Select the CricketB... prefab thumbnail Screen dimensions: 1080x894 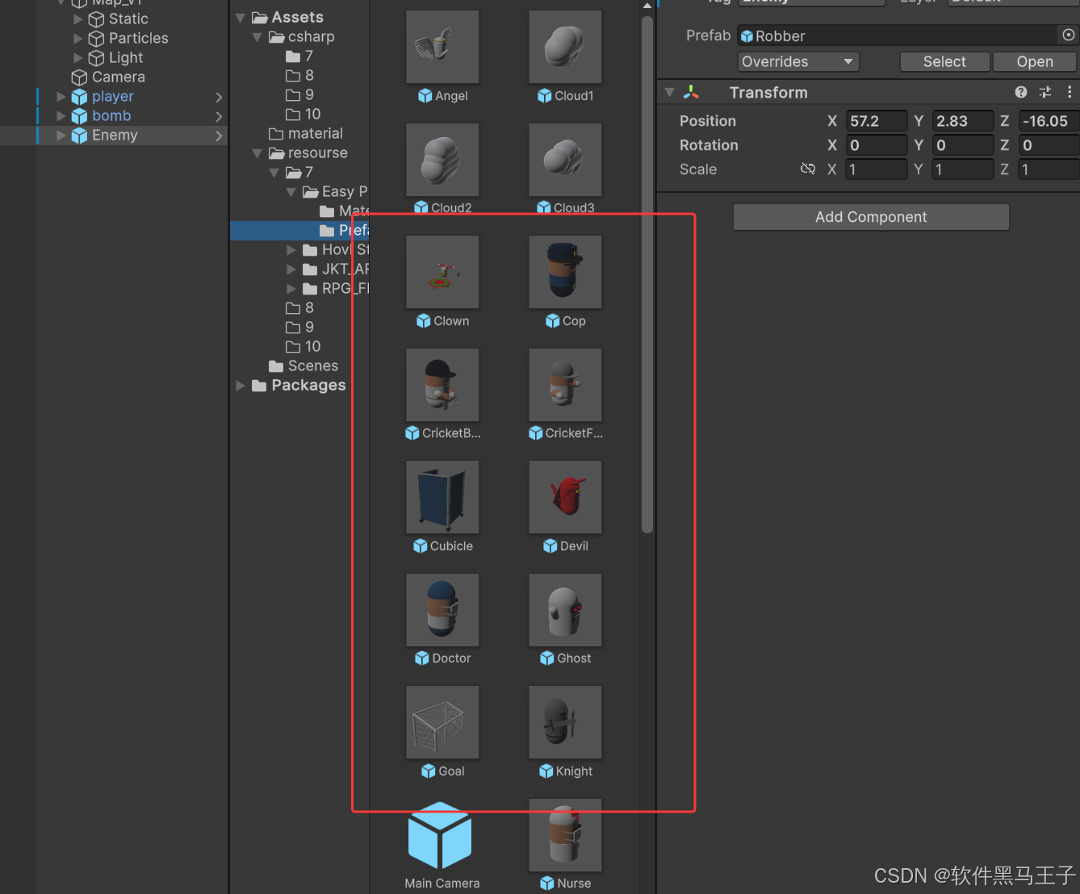coord(442,384)
